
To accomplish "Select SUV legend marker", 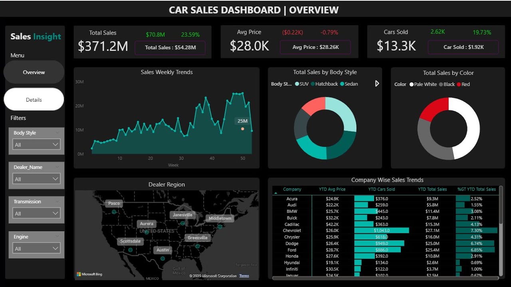I will pos(297,84).
